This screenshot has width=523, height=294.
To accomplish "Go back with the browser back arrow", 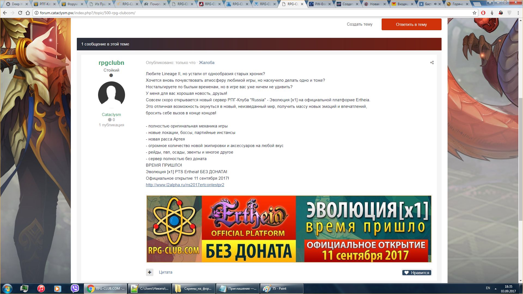I will [5, 13].
